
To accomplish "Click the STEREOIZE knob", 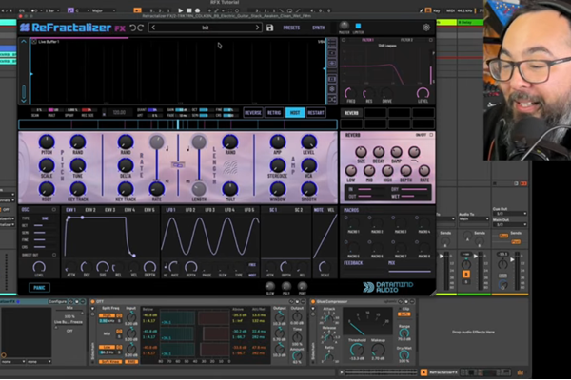I will pos(278,166).
